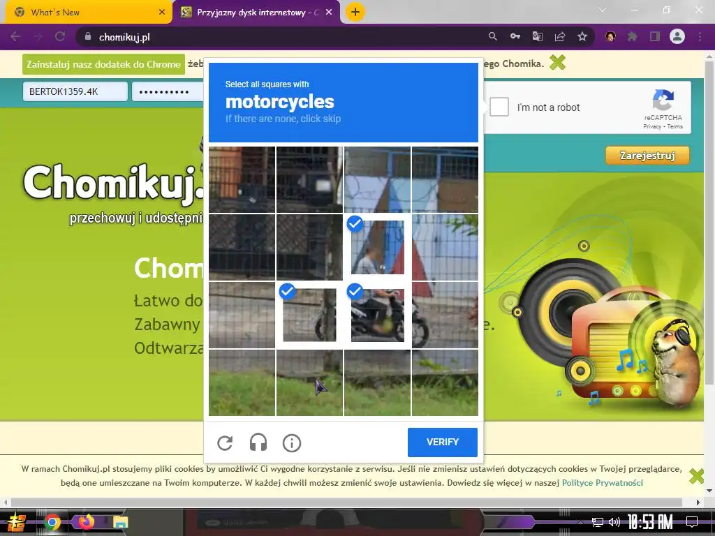The width and height of the screenshot is (715, 536).
Task: Share this page icon
Action: (x=560, y=36)
